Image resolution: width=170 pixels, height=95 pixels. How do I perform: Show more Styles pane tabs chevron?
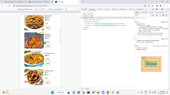(x=167, y=12)
